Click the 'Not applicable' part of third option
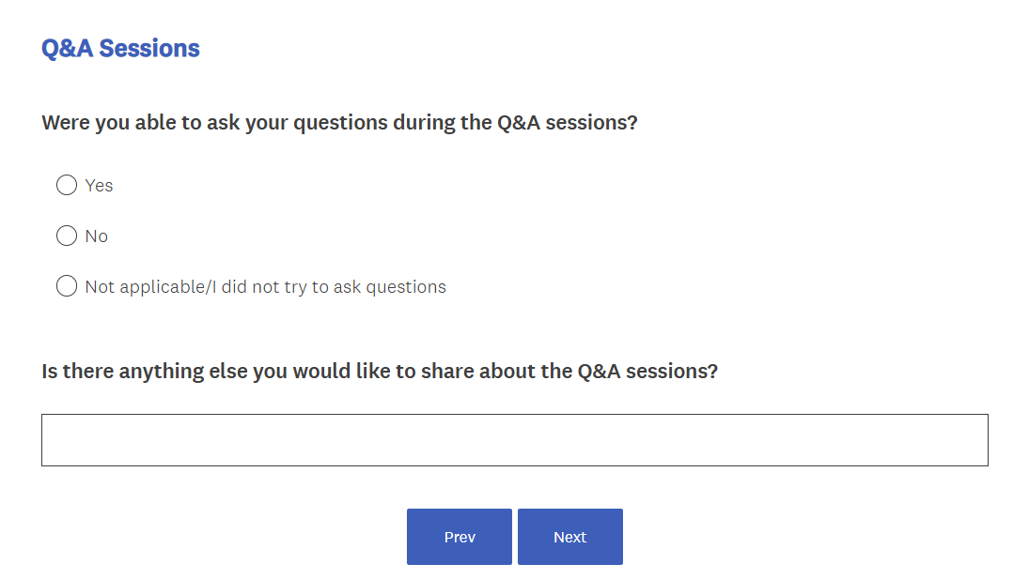 144,287
